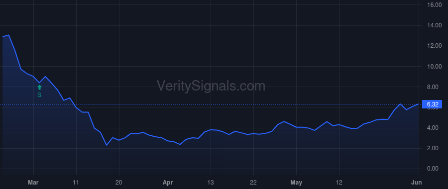Click the 20 date tick on time axis
The image size is (448, 189).
119,183
